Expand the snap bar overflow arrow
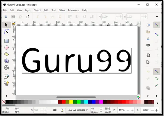This screenshot has height=116, width=164. tap(157, 96)
